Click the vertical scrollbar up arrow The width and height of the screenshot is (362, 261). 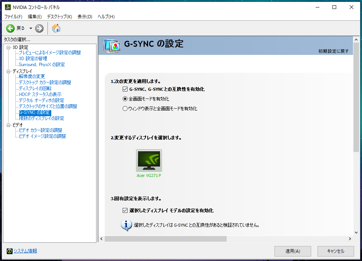(356, 40)
